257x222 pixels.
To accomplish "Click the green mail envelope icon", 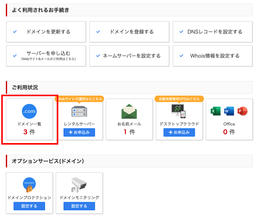I will (129, 111).
